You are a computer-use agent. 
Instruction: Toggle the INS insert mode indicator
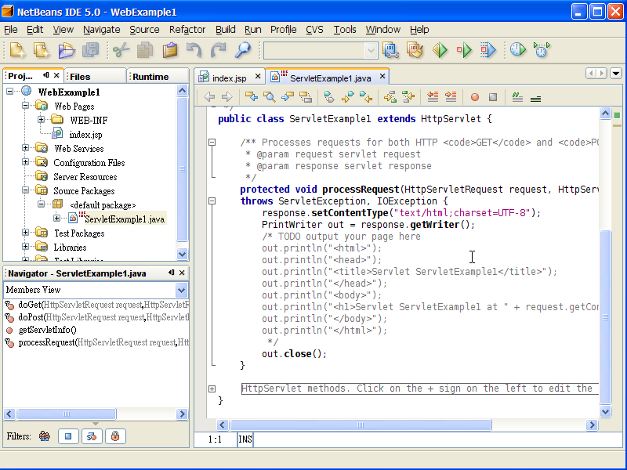coord(245,439)
